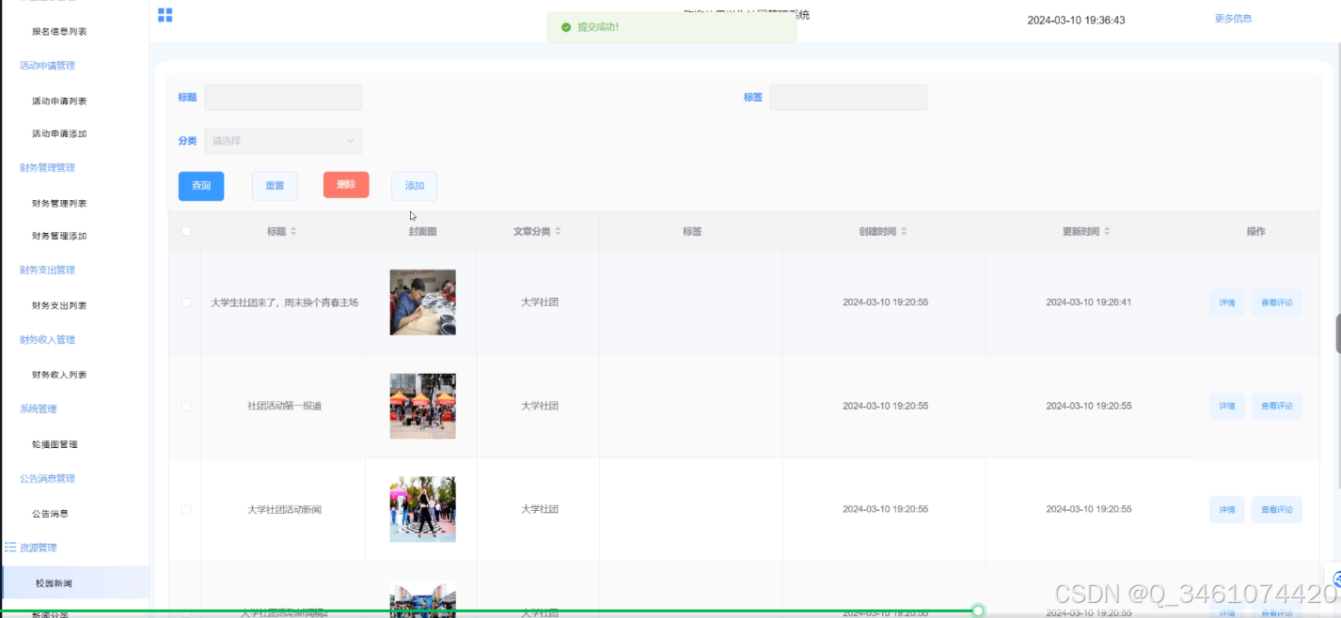
Task: Sort table by 文章分类 column arrows
Action: click(559, 231)
